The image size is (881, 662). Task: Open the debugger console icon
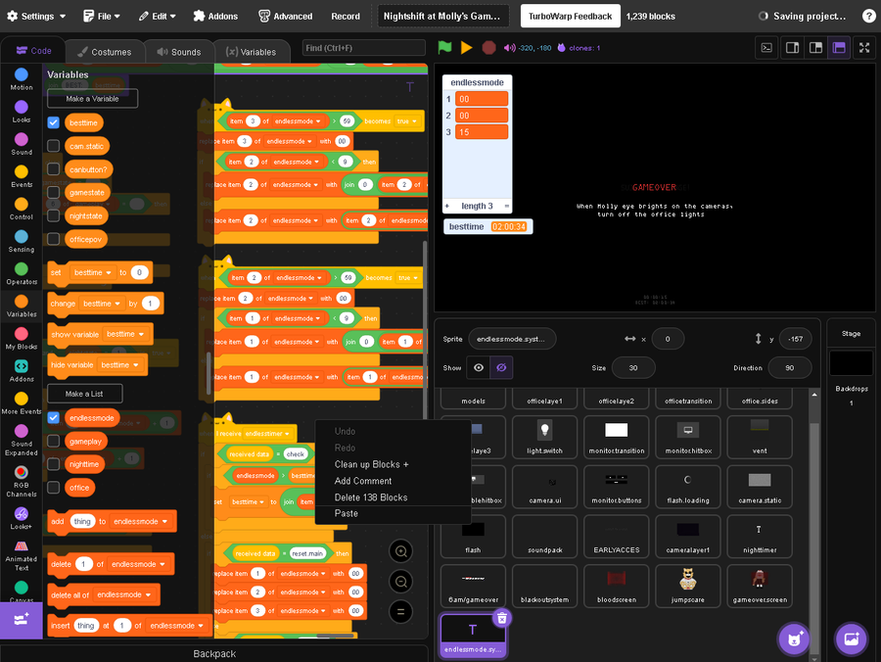[x=766, y=48]
